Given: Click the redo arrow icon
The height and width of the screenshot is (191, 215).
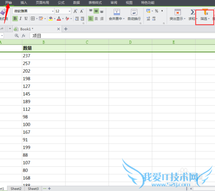Looking at the screenshot, I should [2, 29].
